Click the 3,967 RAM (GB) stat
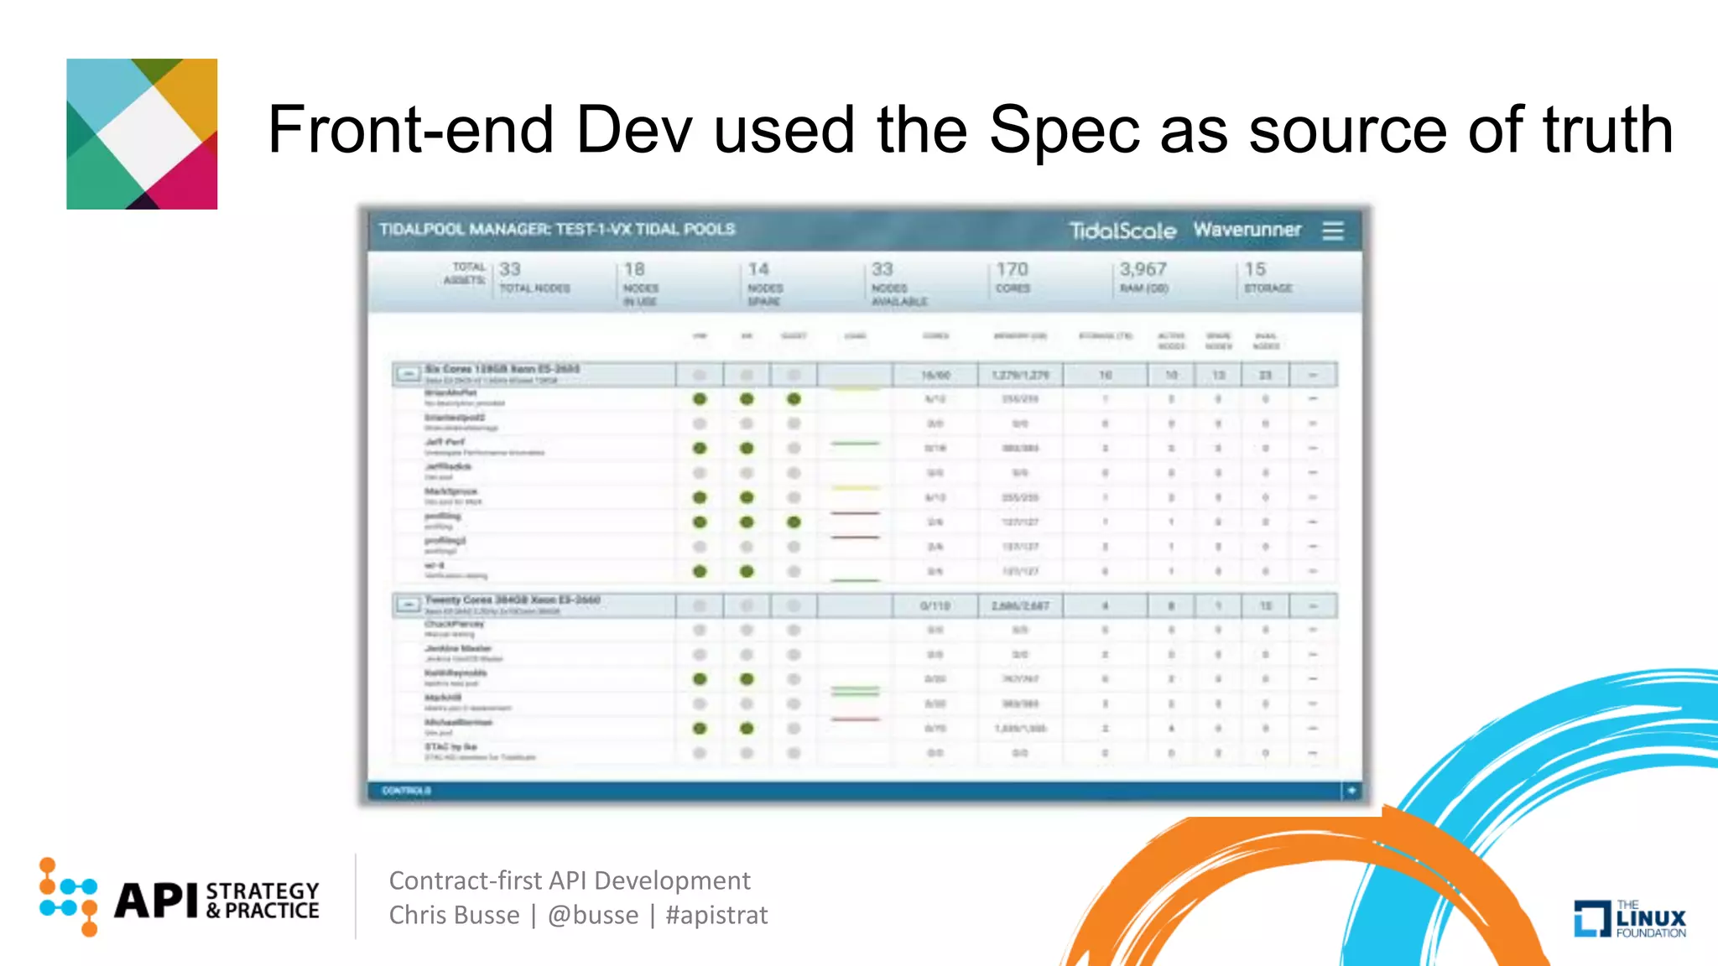 (x=1143, y=278)
